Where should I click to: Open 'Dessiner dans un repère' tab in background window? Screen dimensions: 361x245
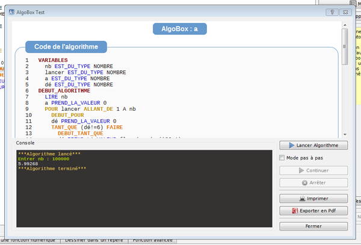pos(94,241)
